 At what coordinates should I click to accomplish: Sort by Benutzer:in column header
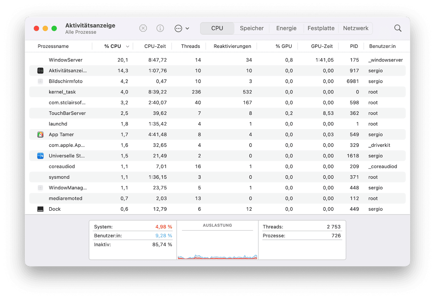(382, 46)
